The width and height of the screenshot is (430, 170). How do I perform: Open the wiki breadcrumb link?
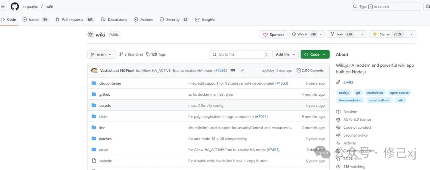pyautogui.click(x=50, y=7)
